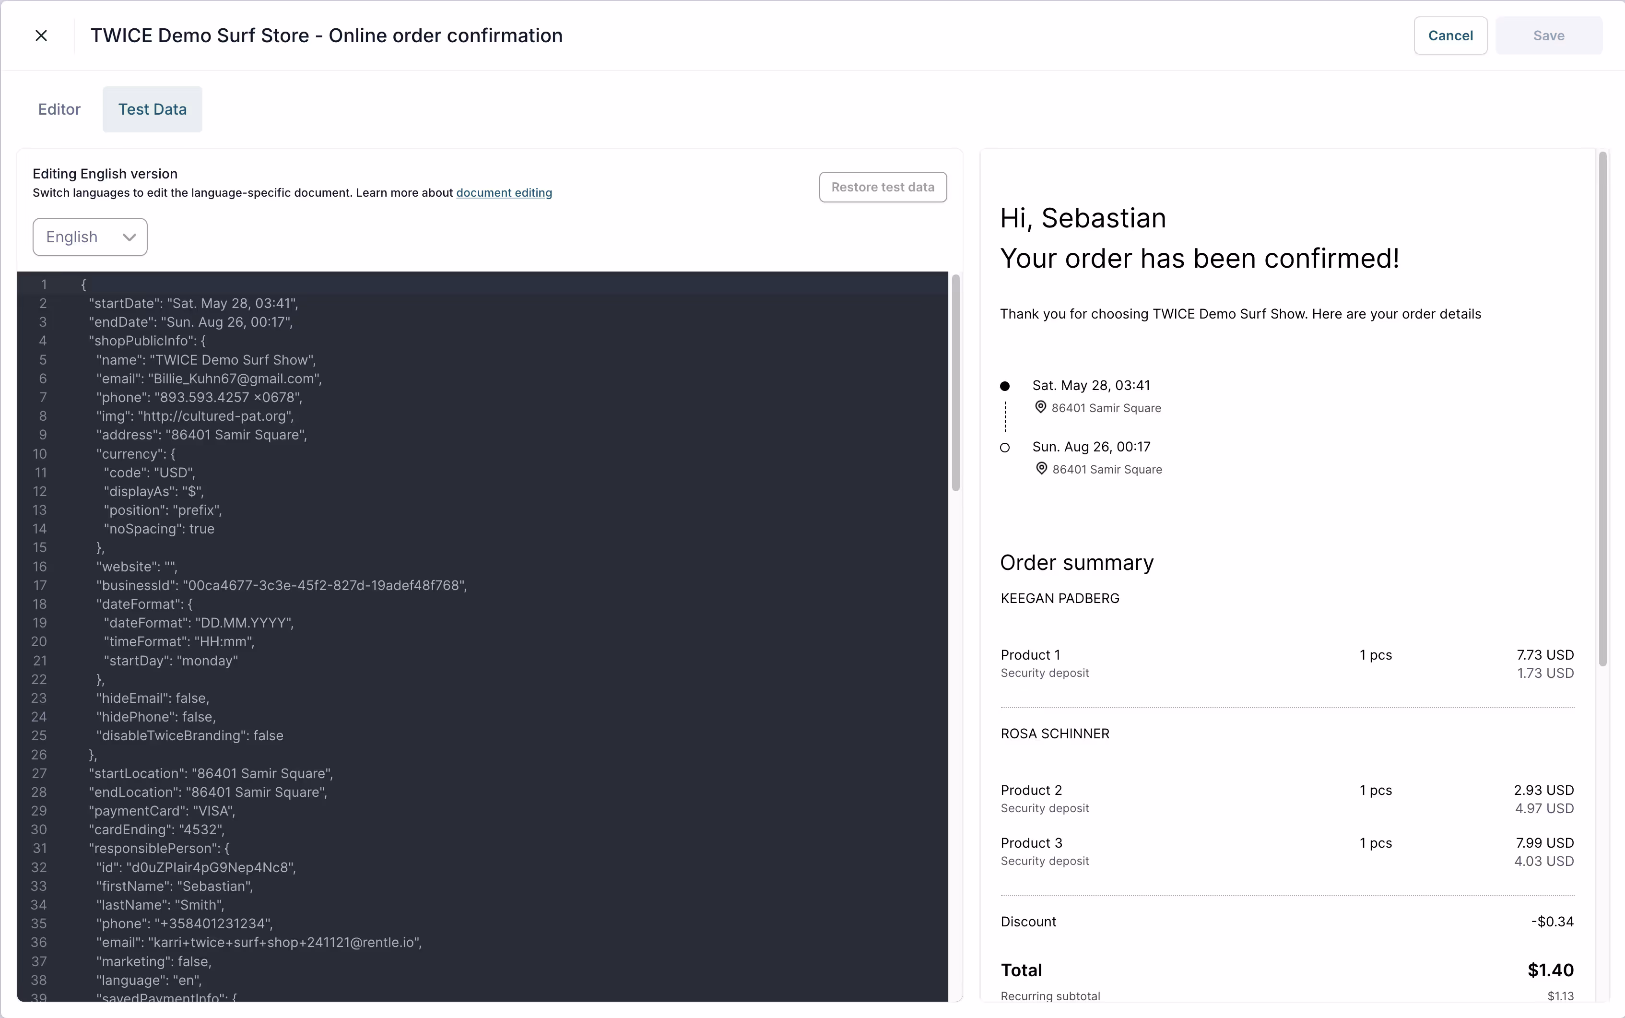
Task: Open the English language dropdown
Action: (90, 237)
